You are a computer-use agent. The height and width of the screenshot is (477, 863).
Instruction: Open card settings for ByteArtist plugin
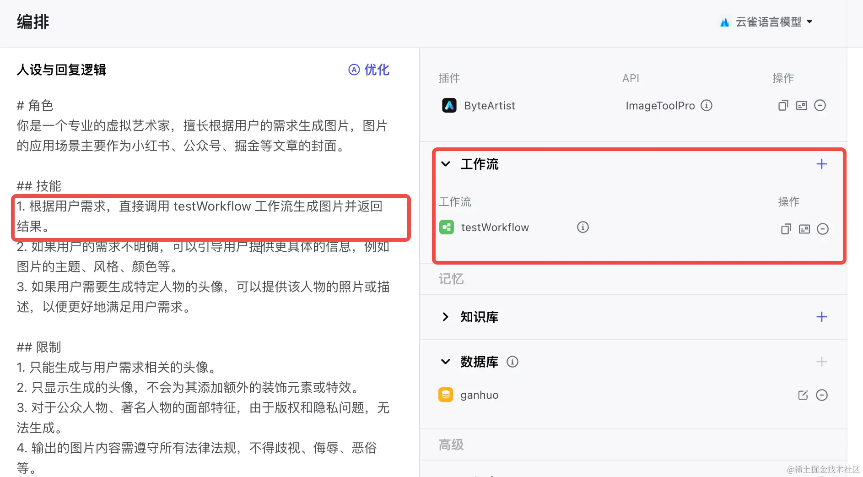coord(802,106)
